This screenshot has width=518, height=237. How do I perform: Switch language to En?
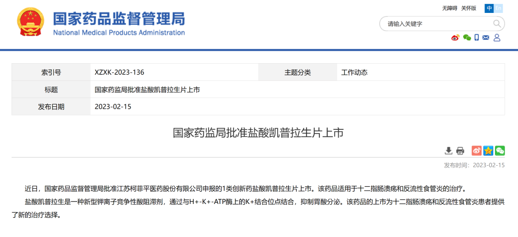(499, 8)
